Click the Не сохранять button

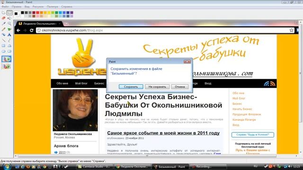(157, 87)
